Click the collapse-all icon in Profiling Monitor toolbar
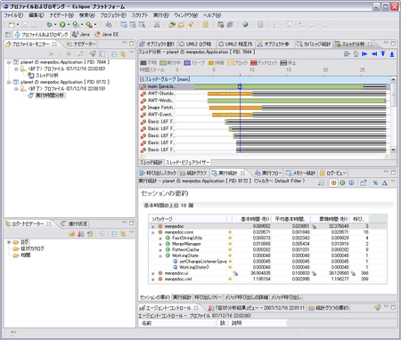This screenshot has width=401, height=340. [114, 53]
